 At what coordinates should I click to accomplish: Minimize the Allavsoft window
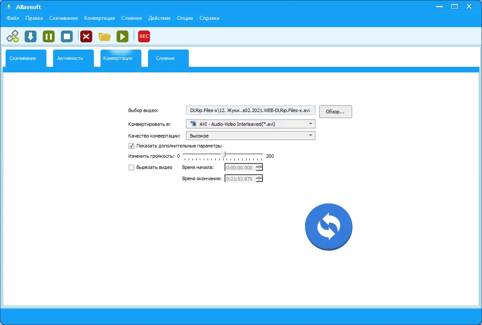(x=440, y=6)
